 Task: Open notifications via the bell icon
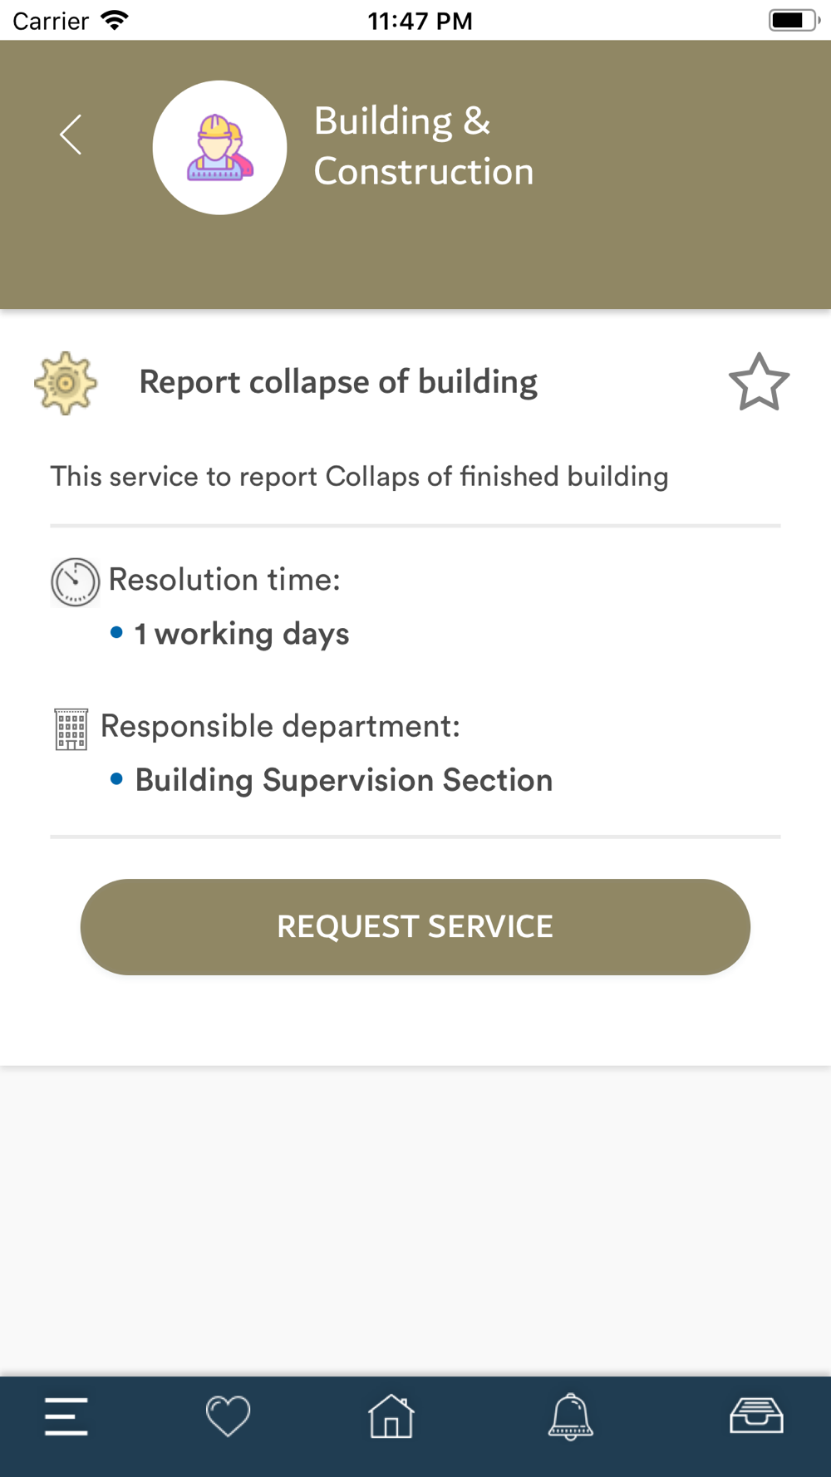click(571, 1416)
